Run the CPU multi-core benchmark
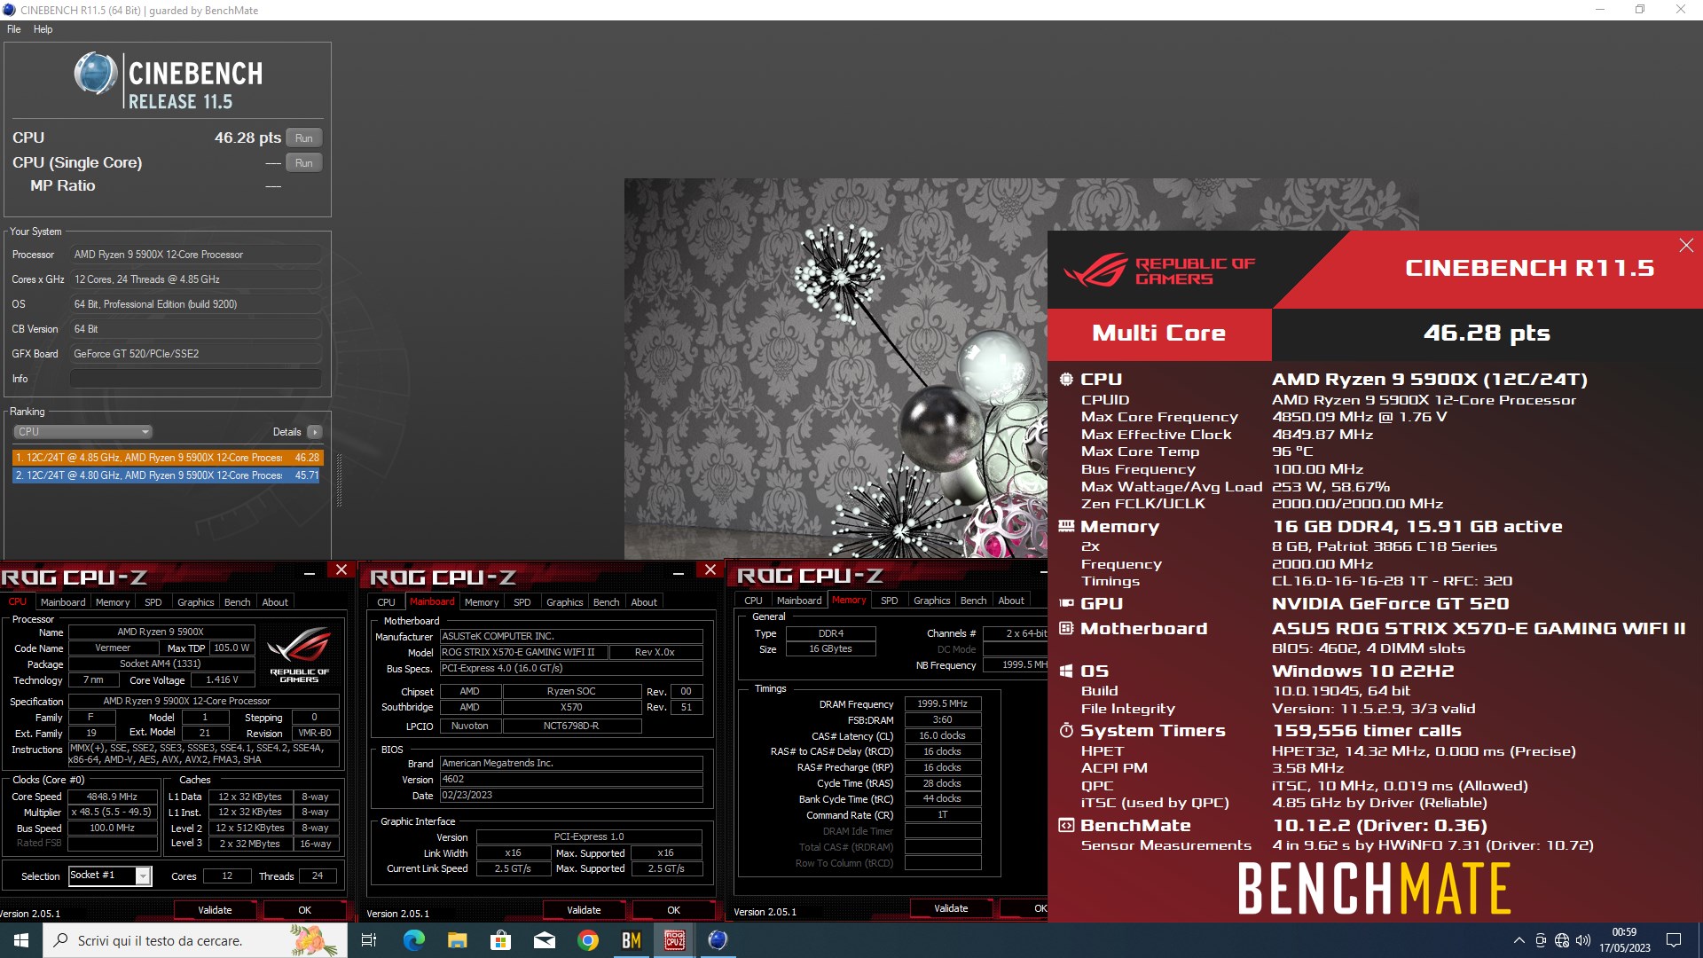1703x958 pixels. pyautogui.click(x=304, y=137)
